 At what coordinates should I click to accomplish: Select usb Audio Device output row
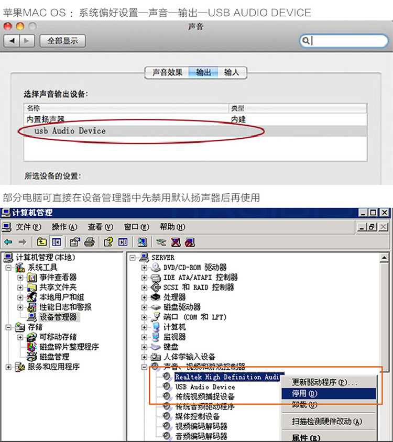[x=195, y=131]
